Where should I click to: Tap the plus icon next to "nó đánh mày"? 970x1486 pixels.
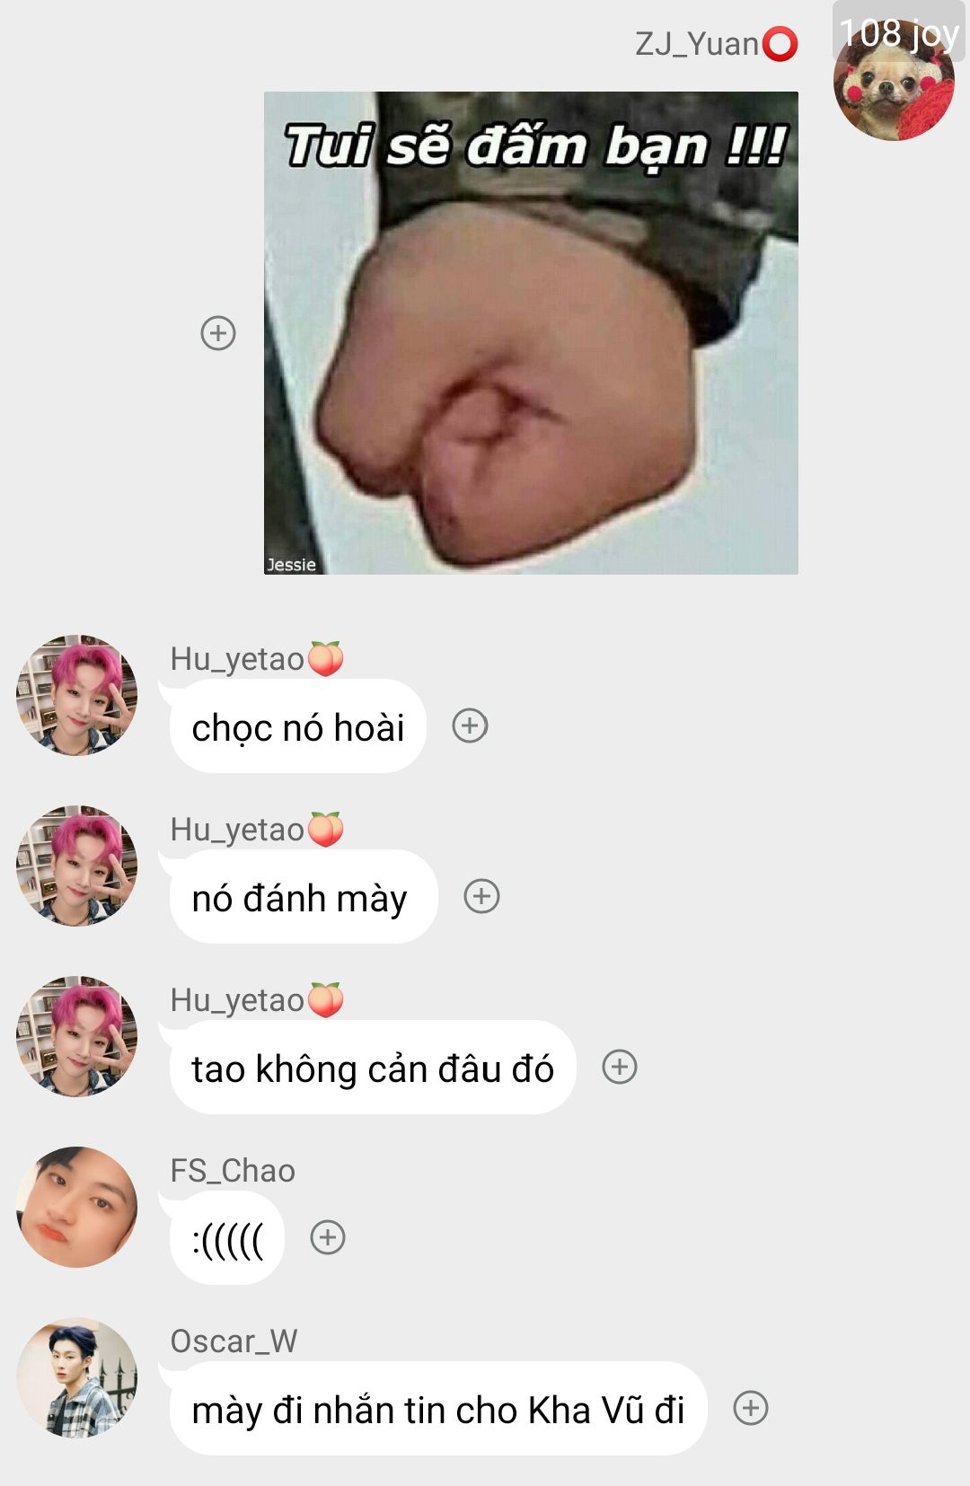pyautogui.click(x=481, y=896)
